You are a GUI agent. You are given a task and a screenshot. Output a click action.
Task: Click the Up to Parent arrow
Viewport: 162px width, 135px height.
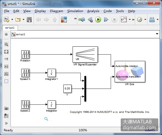(x=55, y=20)
